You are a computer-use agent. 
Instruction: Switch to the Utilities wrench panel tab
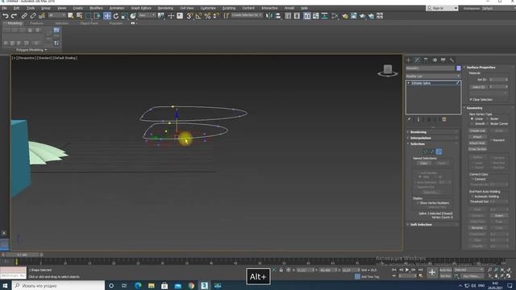(x=451, y=60)
